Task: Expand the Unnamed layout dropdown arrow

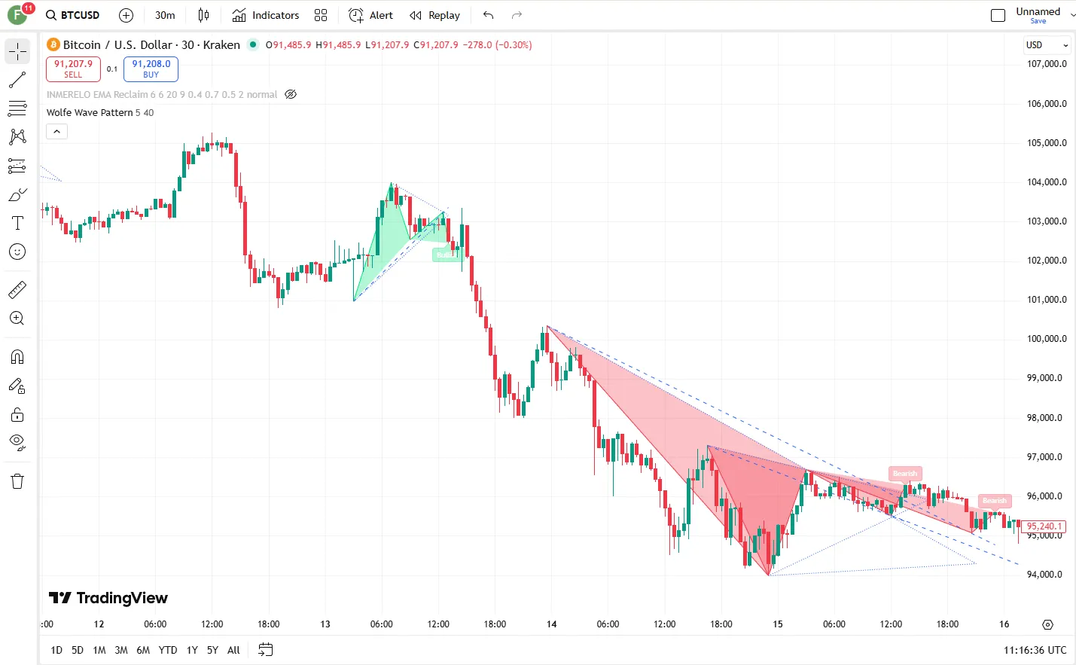Action: tap(1072, 15)
